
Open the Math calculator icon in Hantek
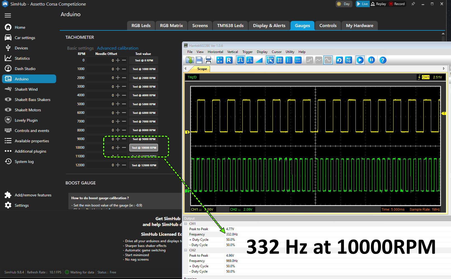coord(220,60)
